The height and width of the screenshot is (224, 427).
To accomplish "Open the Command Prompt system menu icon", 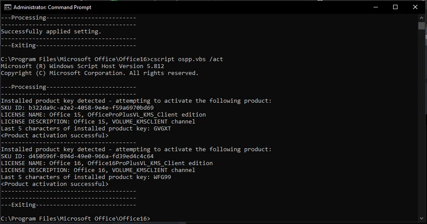I will tap(8, 7).
